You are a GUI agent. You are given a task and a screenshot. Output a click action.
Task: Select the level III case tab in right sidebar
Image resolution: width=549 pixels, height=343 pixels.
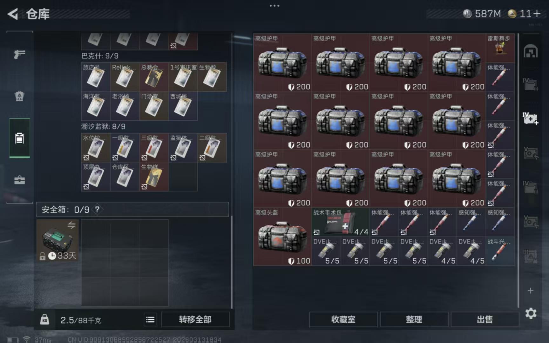coord(531,256)
